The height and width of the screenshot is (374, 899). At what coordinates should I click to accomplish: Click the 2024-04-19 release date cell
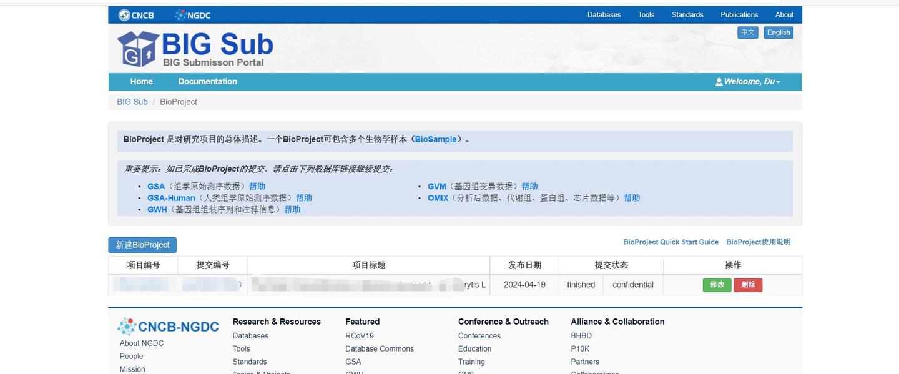[524, 285]
